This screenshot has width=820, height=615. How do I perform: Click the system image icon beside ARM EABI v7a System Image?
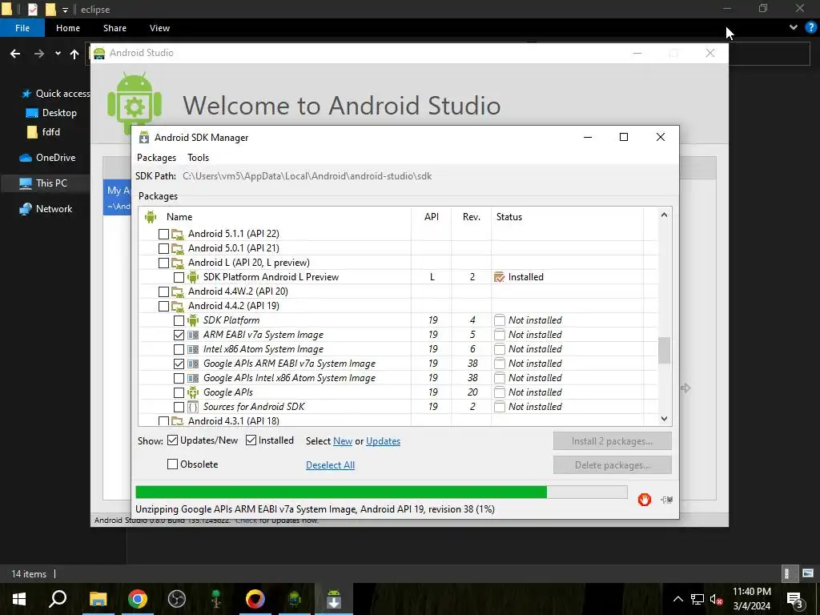coord(193,335)
